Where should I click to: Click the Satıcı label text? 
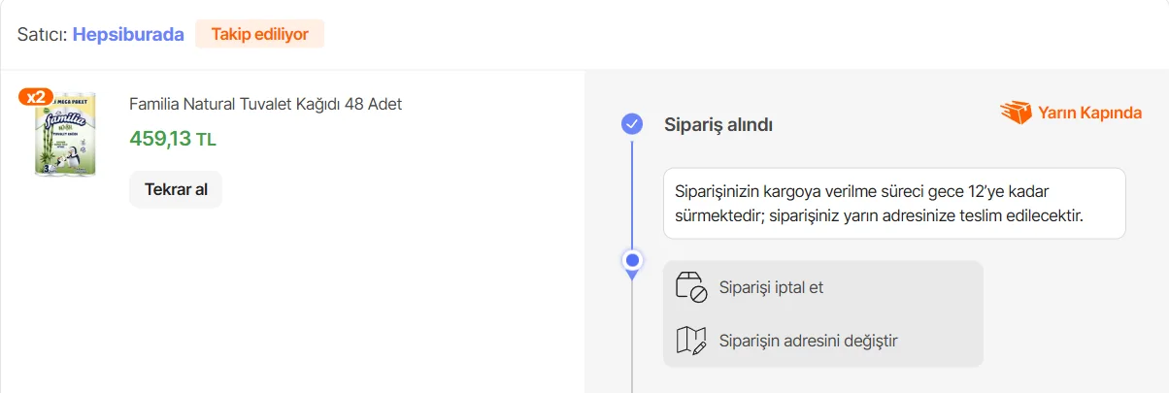(x=41, y=34)
